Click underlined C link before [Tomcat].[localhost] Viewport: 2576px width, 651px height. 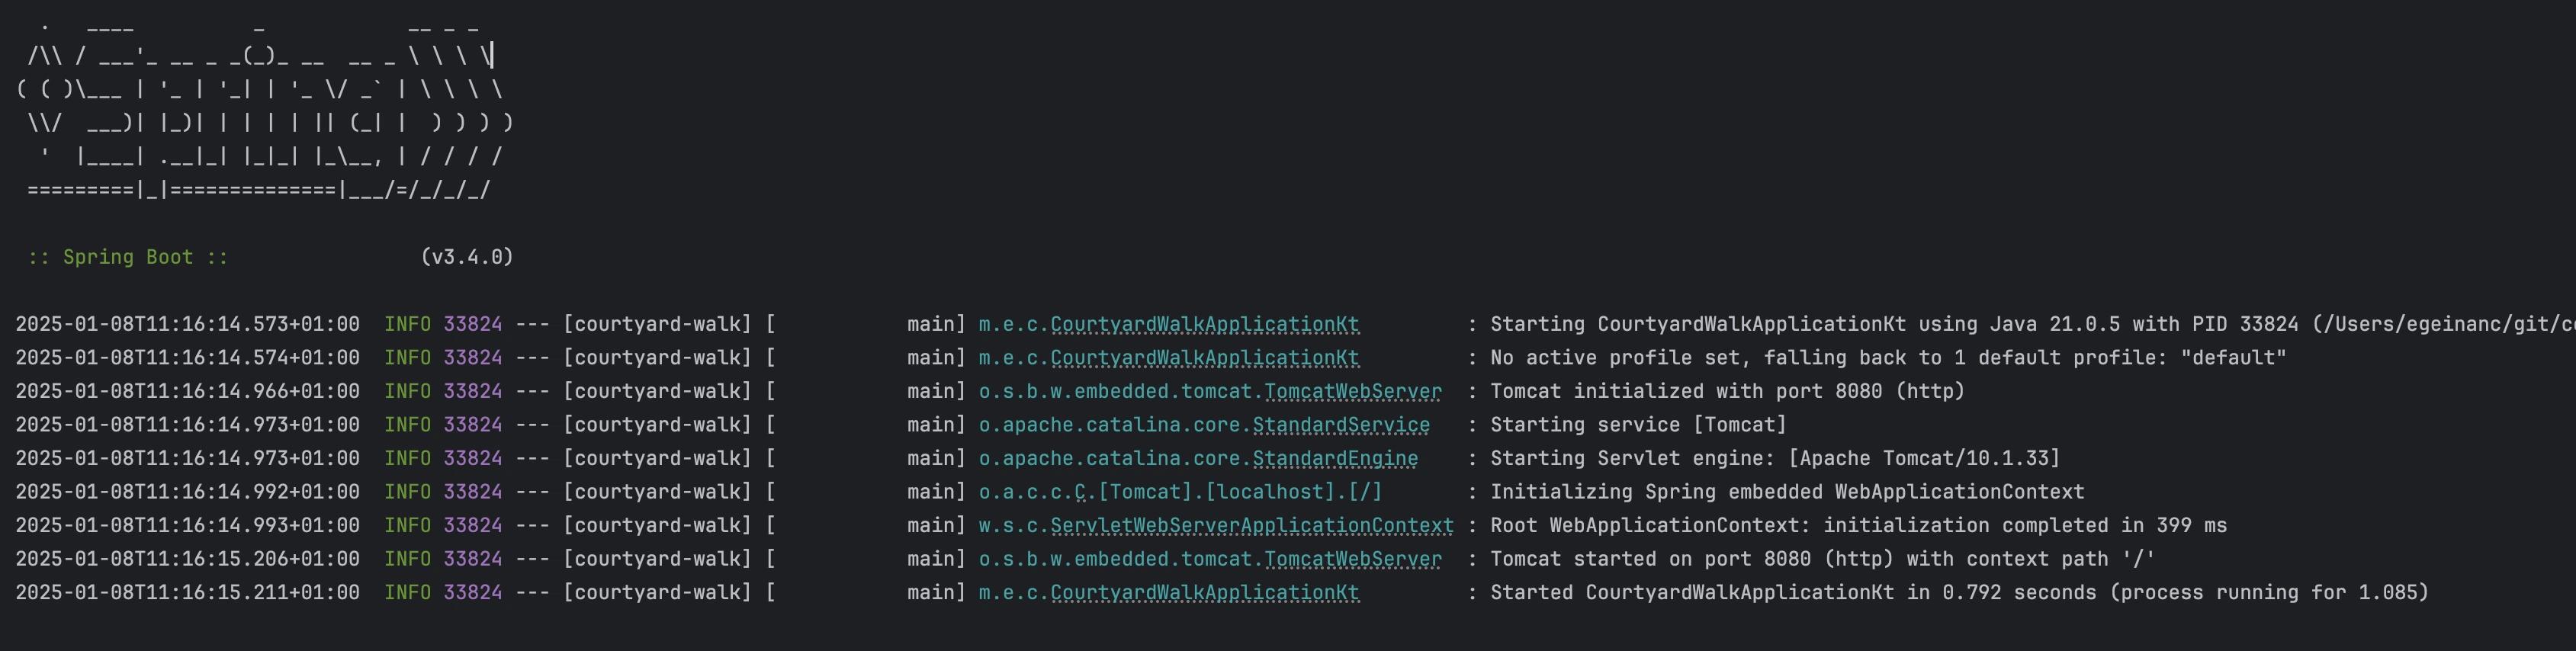tap(1080, 492)
